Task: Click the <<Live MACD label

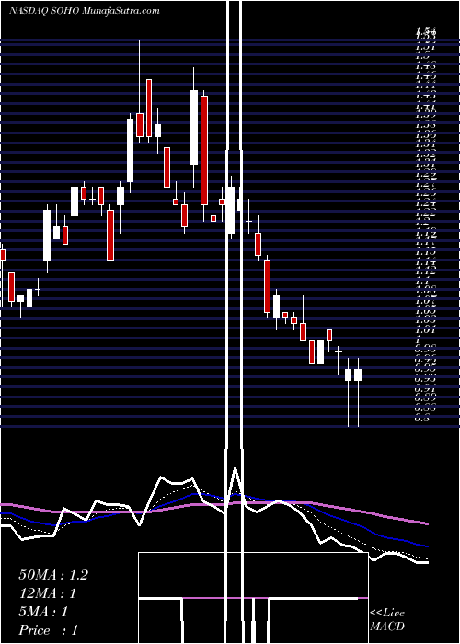Action: 387,620
